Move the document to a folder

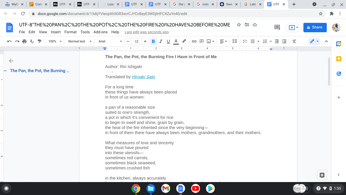[x=247, y=25]
